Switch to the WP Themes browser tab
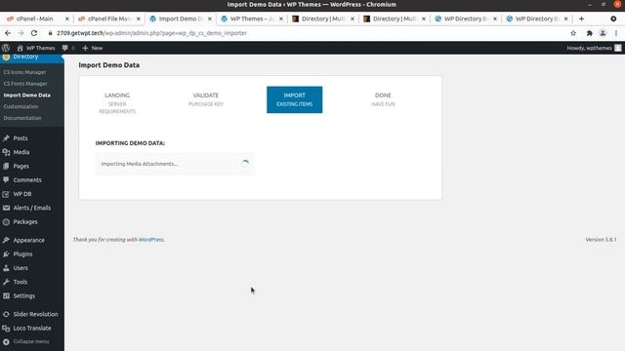The image size is (625, 351). click(248, 19)
